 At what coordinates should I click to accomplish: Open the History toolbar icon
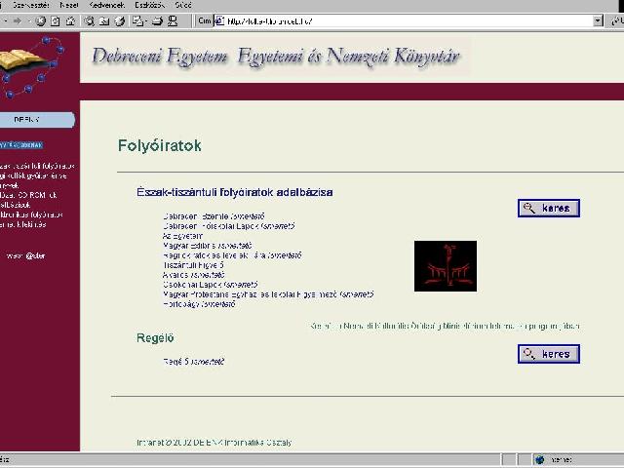pyautogui.click(x=120, y=21)
